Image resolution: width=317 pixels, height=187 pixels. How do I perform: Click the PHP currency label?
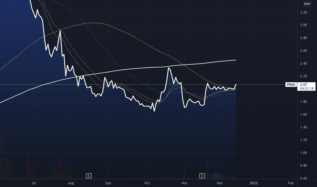[307, 4]
